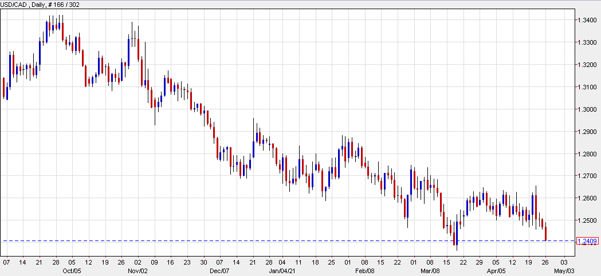Screen dimensions: 601x276
Task: Click the Oct/05 month label
Action: [x=72, y=271]
